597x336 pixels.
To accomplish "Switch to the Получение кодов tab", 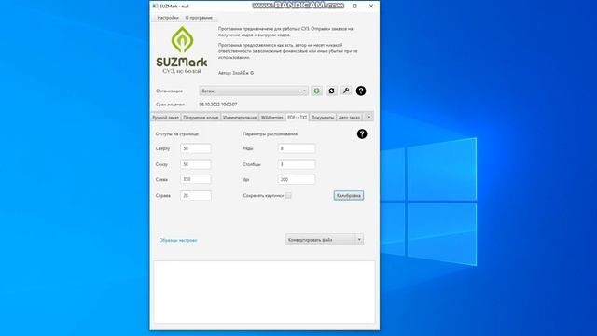I will pos(201,118).
